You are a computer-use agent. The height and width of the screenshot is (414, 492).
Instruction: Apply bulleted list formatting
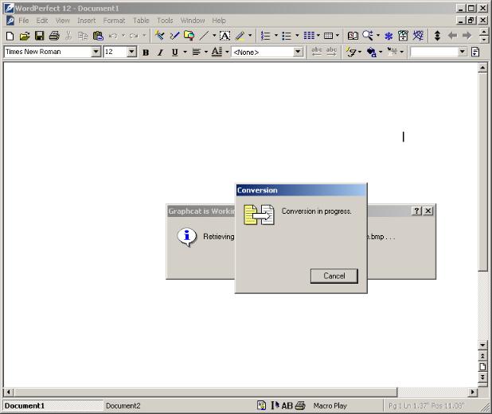click(287, 36)
